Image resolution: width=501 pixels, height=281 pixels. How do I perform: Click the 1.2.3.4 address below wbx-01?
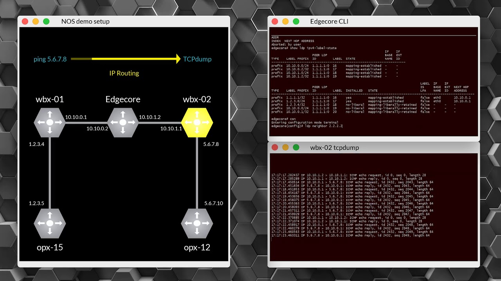pyautogui.click(x=36, y=144)
